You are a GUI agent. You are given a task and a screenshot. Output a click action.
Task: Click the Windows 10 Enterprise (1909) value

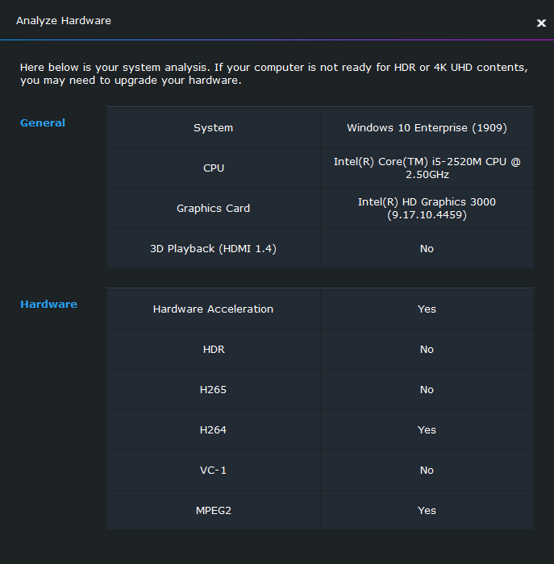coord(427,128)
